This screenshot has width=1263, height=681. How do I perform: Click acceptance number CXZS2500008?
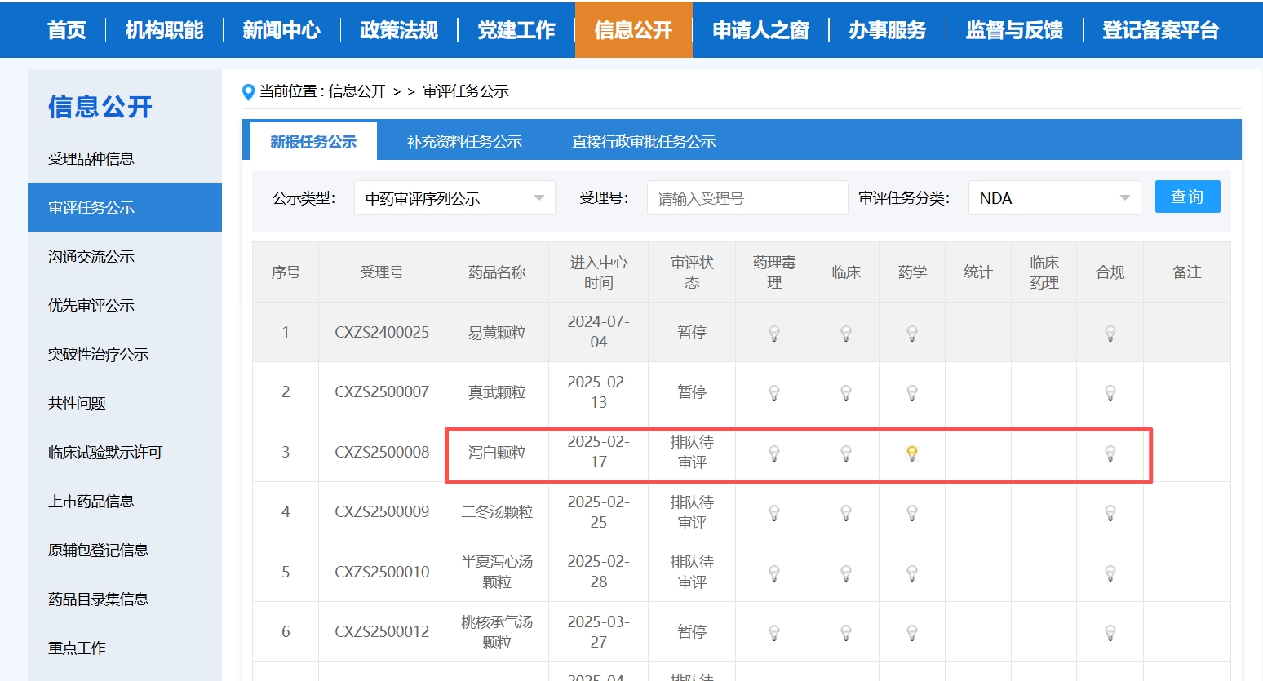pos(382,452)
